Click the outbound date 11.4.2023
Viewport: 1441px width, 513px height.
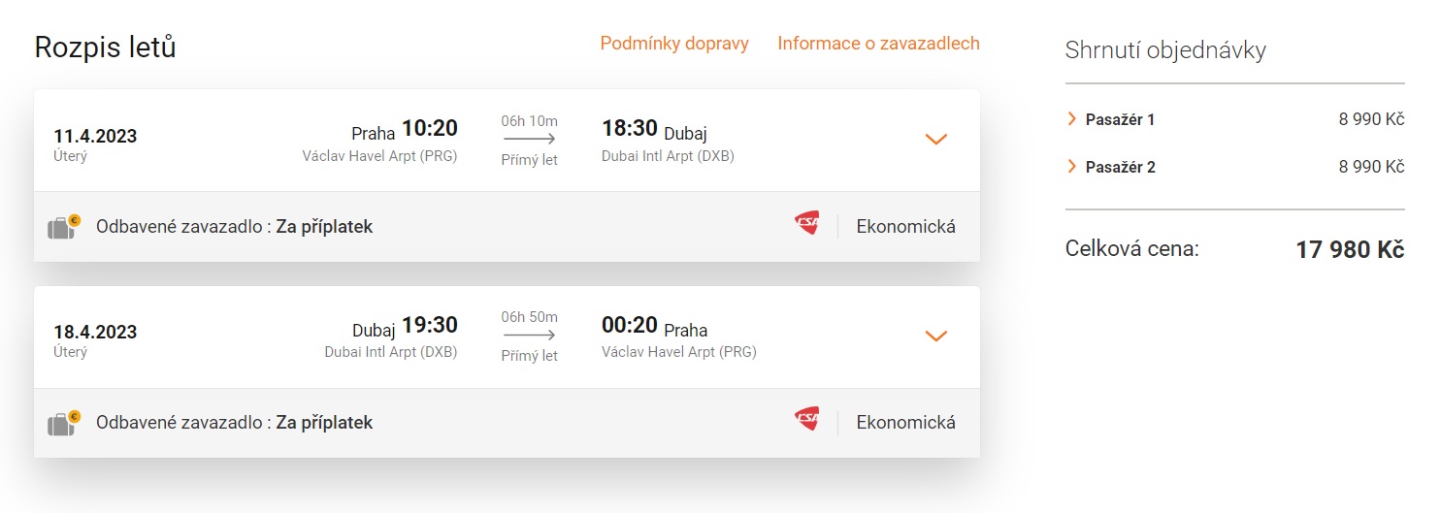95,136
